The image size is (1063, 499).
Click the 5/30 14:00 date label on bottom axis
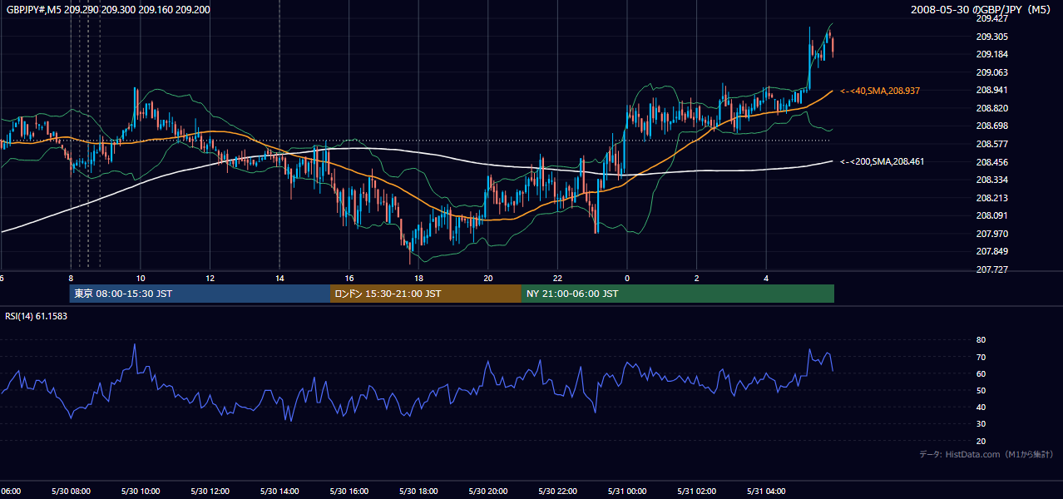279,492
